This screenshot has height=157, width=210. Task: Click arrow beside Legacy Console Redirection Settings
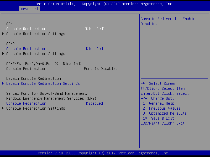pos(3,83)
